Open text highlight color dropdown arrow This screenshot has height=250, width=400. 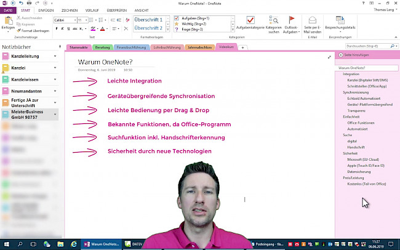pos(97,28)
